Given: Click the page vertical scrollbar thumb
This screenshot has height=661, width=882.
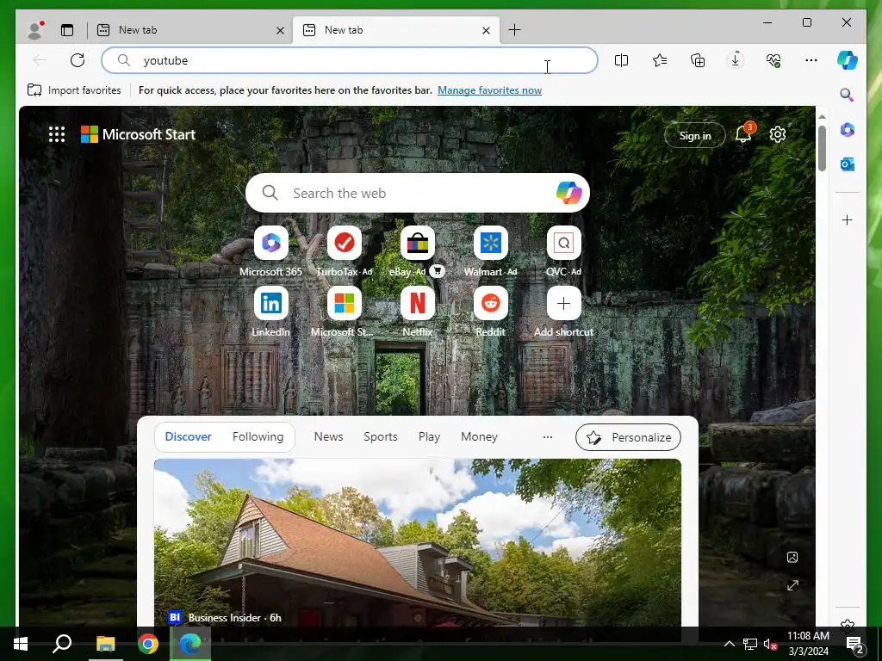Looking at the screenshot, I should click(822, 148).
